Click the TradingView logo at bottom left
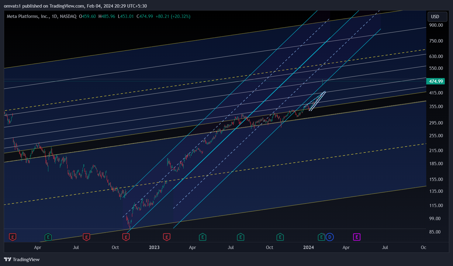The height and width of the screenshot is (266, 453). coord(22,259)
